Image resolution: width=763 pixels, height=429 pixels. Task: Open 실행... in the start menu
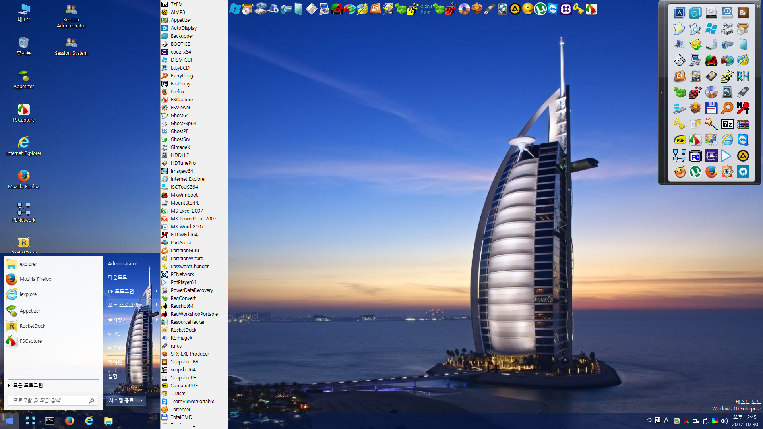click(114, 376)
